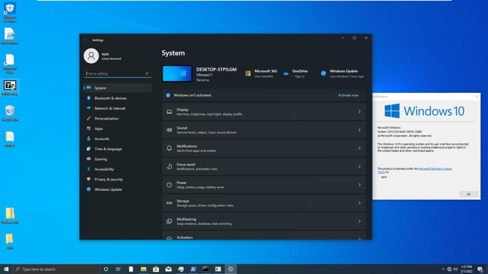
Task: Select the Microsoft Edge desktop shortcut
Action: [10, 64]
